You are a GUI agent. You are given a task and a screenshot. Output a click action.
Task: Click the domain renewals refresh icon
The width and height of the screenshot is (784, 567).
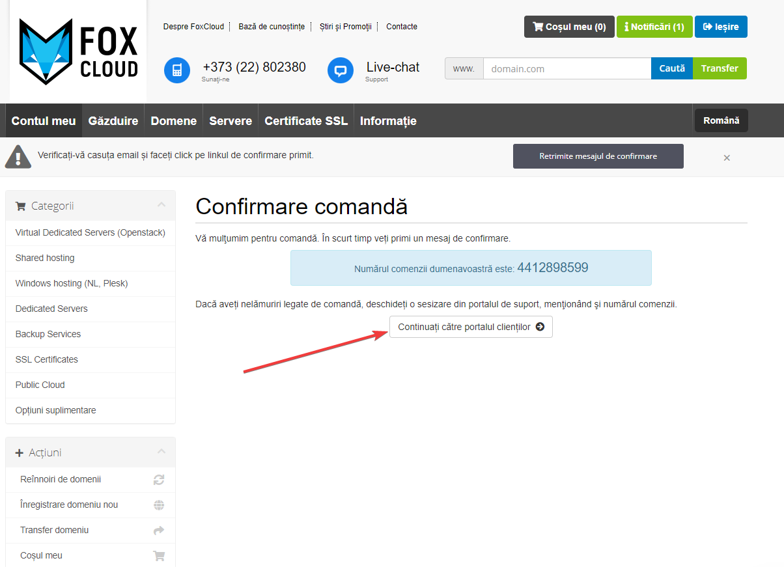(159, 480)
